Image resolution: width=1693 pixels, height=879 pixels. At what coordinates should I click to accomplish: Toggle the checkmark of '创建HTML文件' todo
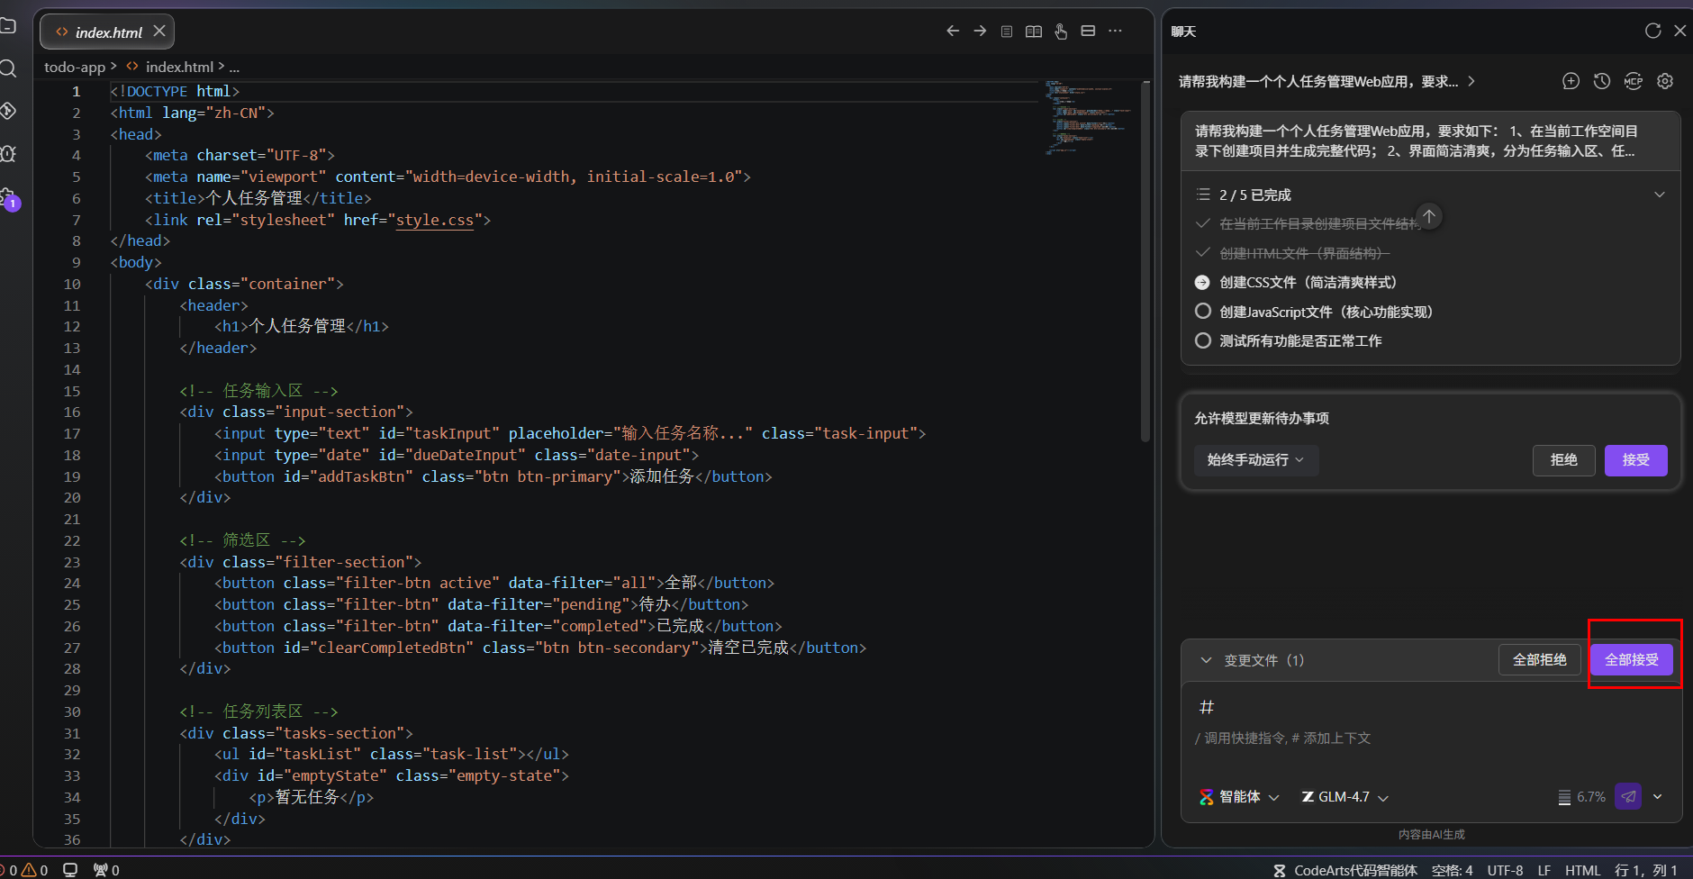(1202, 253)
